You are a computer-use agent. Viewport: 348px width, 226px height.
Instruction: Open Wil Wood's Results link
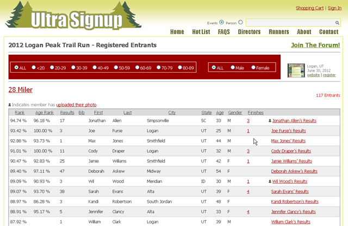290,182
